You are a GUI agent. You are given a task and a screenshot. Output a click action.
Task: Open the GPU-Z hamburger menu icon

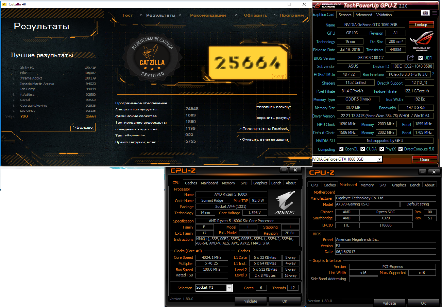tap(435, 13)
